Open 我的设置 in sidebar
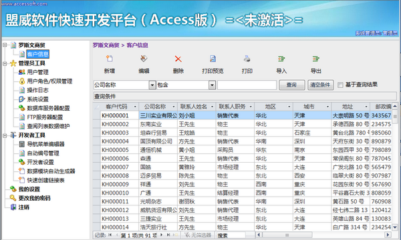 (x=29, y=189)
